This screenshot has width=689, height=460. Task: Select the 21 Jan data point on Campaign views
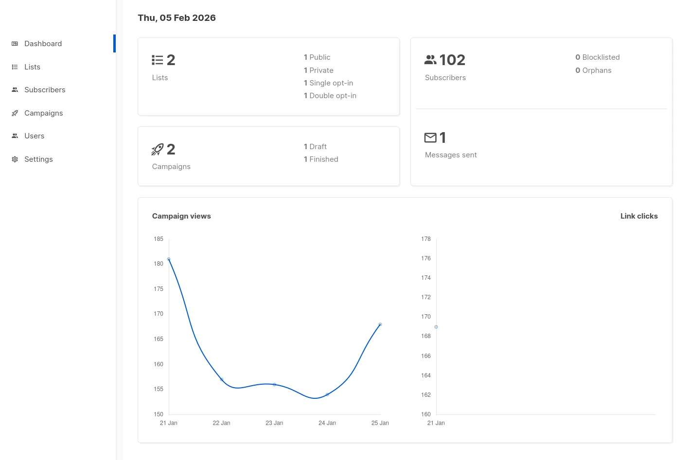169,259
